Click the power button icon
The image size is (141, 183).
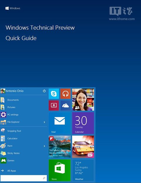[44, 91]
